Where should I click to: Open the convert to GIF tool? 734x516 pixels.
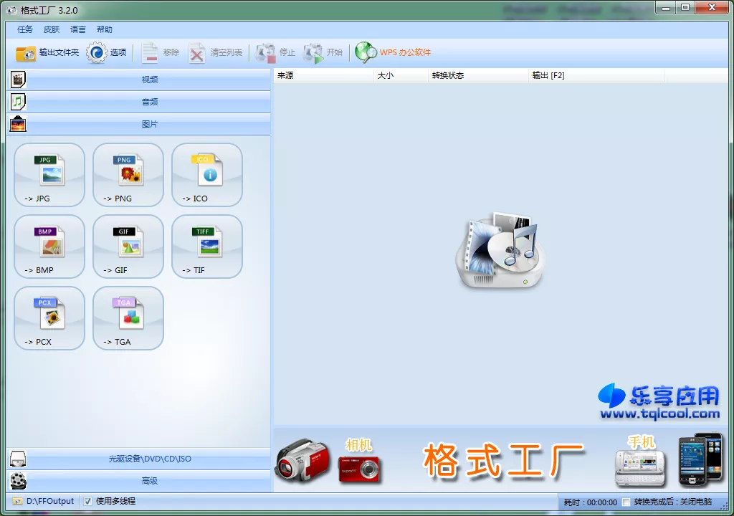128,246
